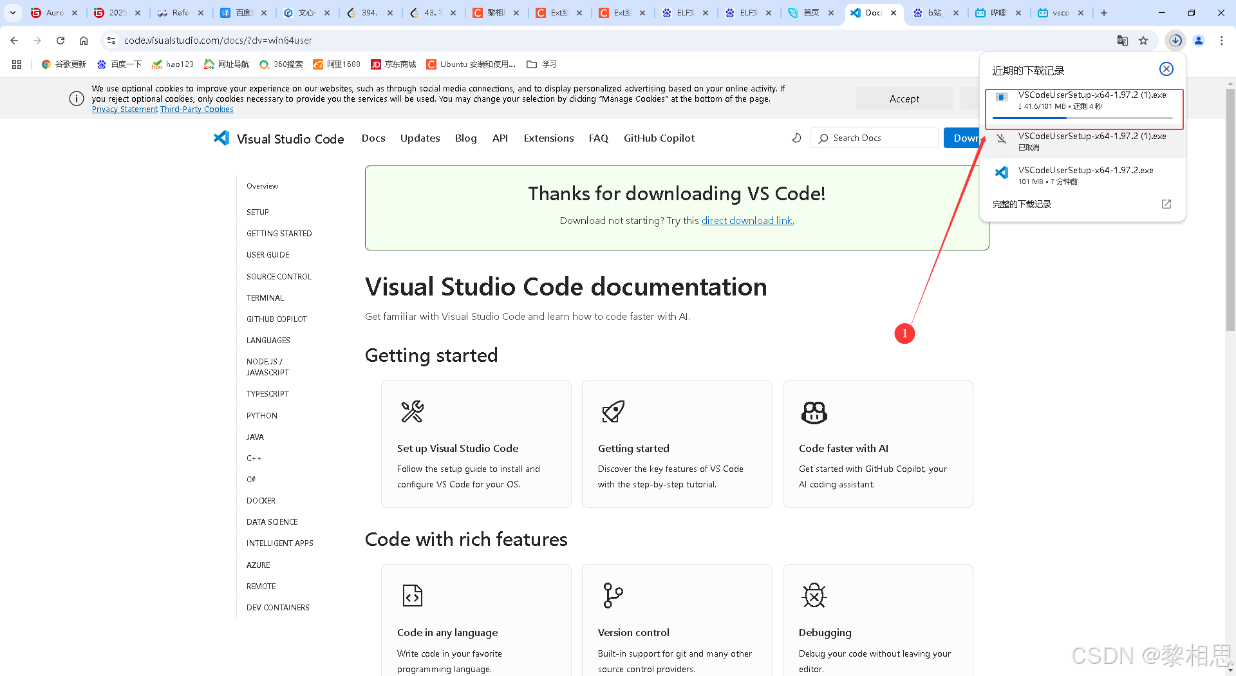Open the hao123 bookmark

click(x=173, y=64)
